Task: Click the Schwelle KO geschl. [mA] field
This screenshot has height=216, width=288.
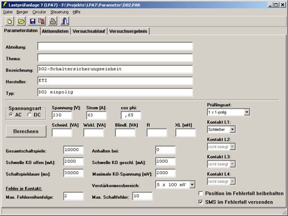Action: [x=165, y=161]
